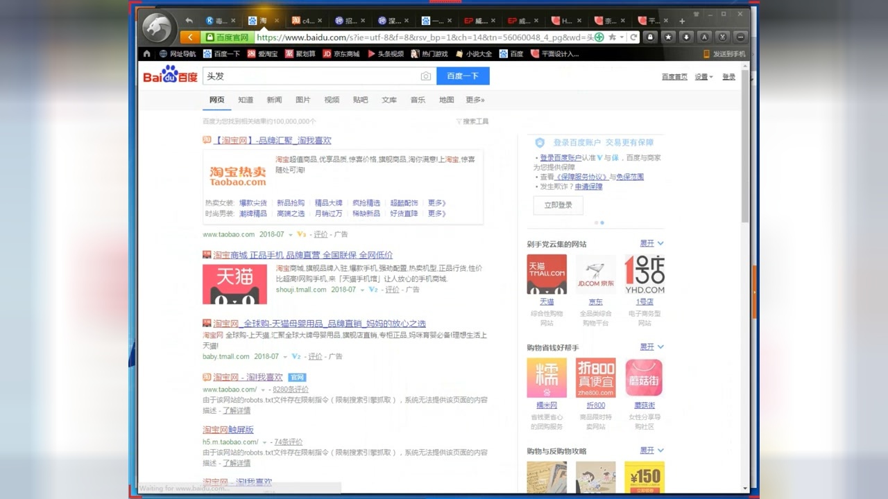The height and width of the screenshot is (499, 888).
Task: Open the address bar history dropdown arrow
Action: [623, 37]
